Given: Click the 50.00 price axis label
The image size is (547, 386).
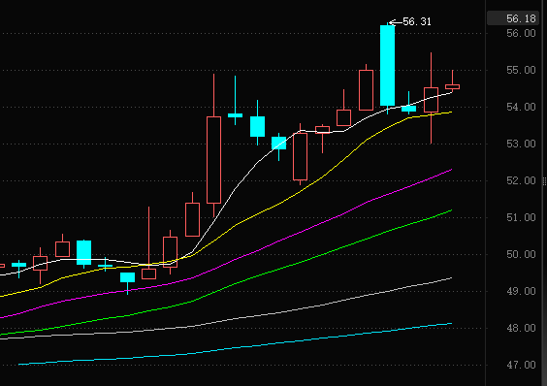Looking at the screenshot, I should [x=521, y=254].
